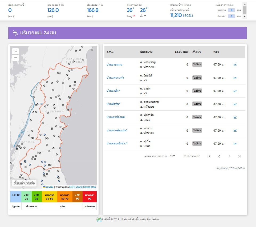This screenshot has width=256, height=227.
Task: Go to the first page of the table
Action: pos(209,156)
